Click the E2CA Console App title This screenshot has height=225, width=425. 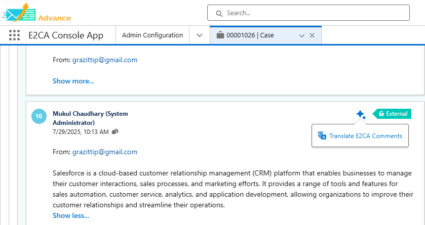click(x=66, y=35)
